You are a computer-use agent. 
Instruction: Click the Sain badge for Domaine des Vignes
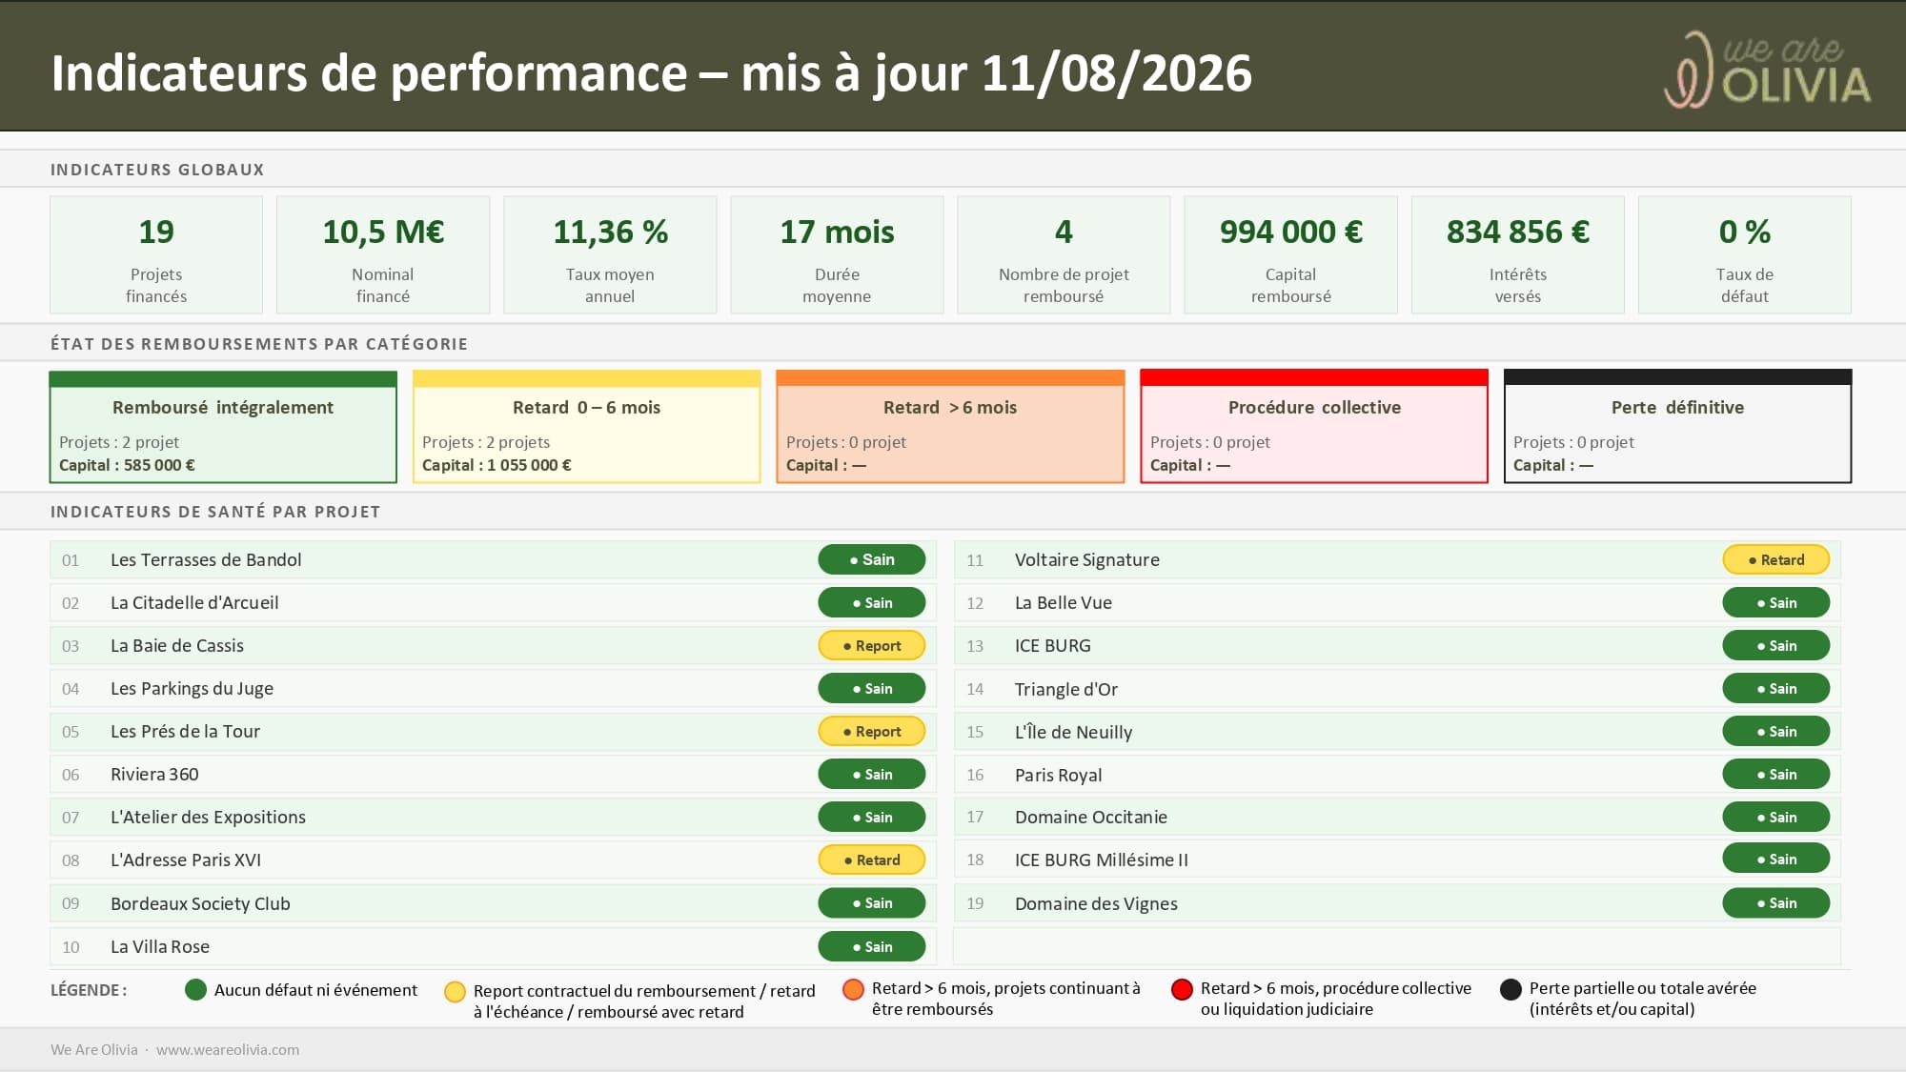click(1776, 902)
